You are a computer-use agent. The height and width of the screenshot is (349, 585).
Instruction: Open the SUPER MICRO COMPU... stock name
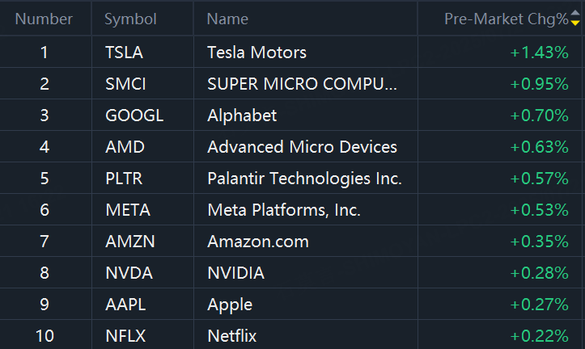click(303, 84)
